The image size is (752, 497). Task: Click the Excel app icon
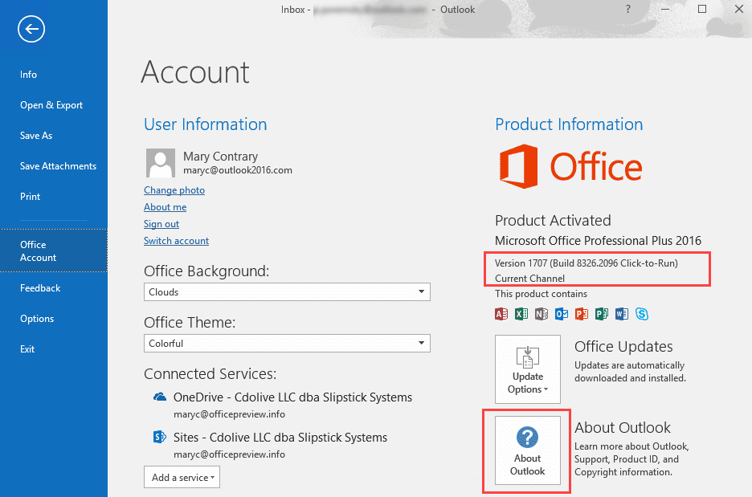(x=521, y=314)
